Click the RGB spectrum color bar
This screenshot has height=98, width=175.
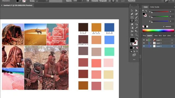pos(158,30)
